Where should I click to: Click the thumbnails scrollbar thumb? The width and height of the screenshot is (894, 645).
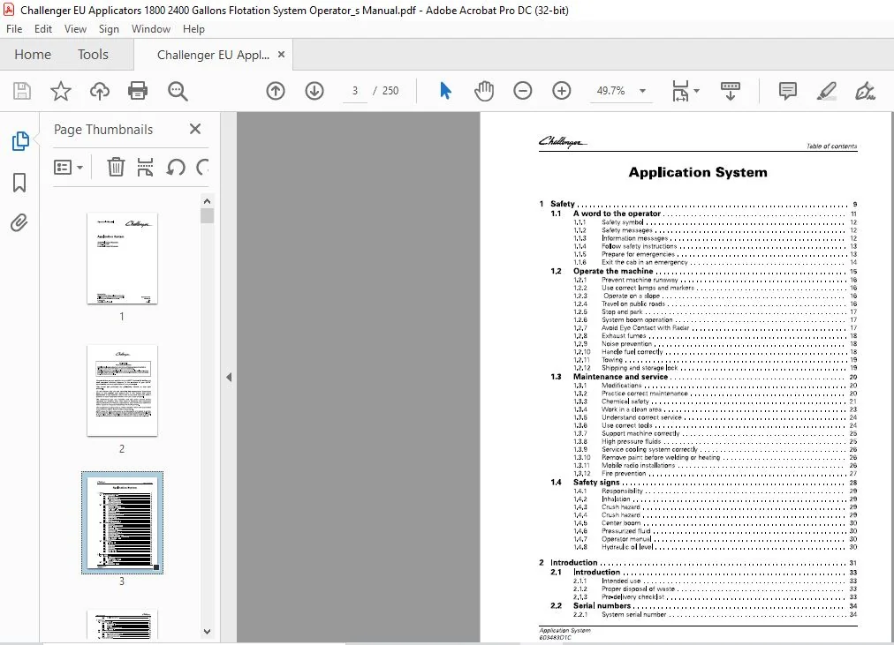[x=207, y=216]
